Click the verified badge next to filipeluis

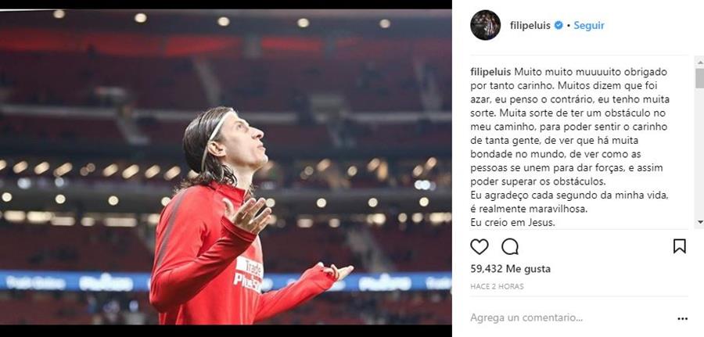(x=559, y=26)
